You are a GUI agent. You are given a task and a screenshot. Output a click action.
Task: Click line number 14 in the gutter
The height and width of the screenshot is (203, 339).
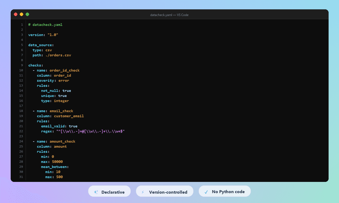(x=21, y=91)
